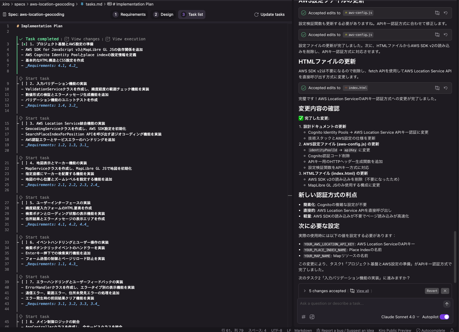Check the box for task 6 イベントハンドリング
This screenshot has width=459, height=332.
(x=24, y=242)
